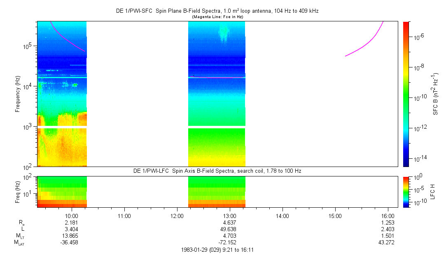Viewport: 446px width, 255px height.
Task: Click the DE 1/PWI-LFC lower panel title
Action: (217, 171)
